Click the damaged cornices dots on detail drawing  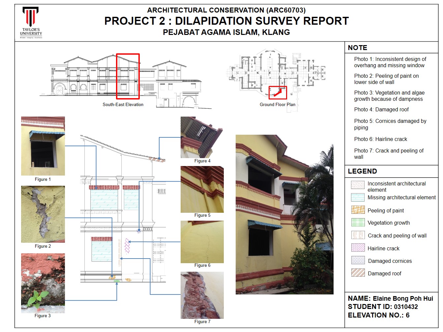pos(139,231)
